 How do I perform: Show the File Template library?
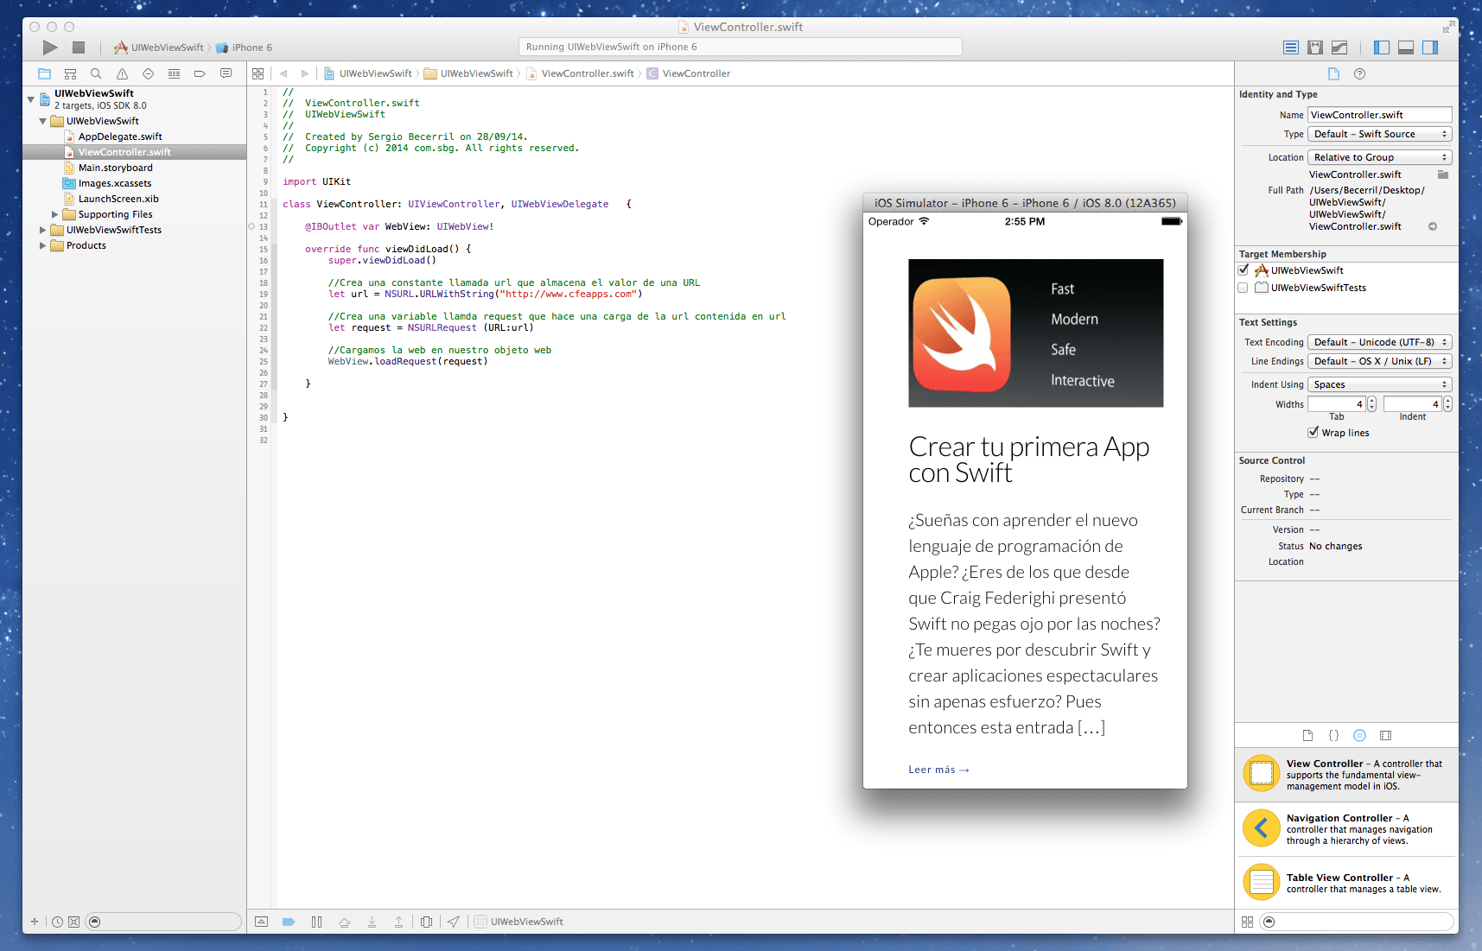[1307, 735]
